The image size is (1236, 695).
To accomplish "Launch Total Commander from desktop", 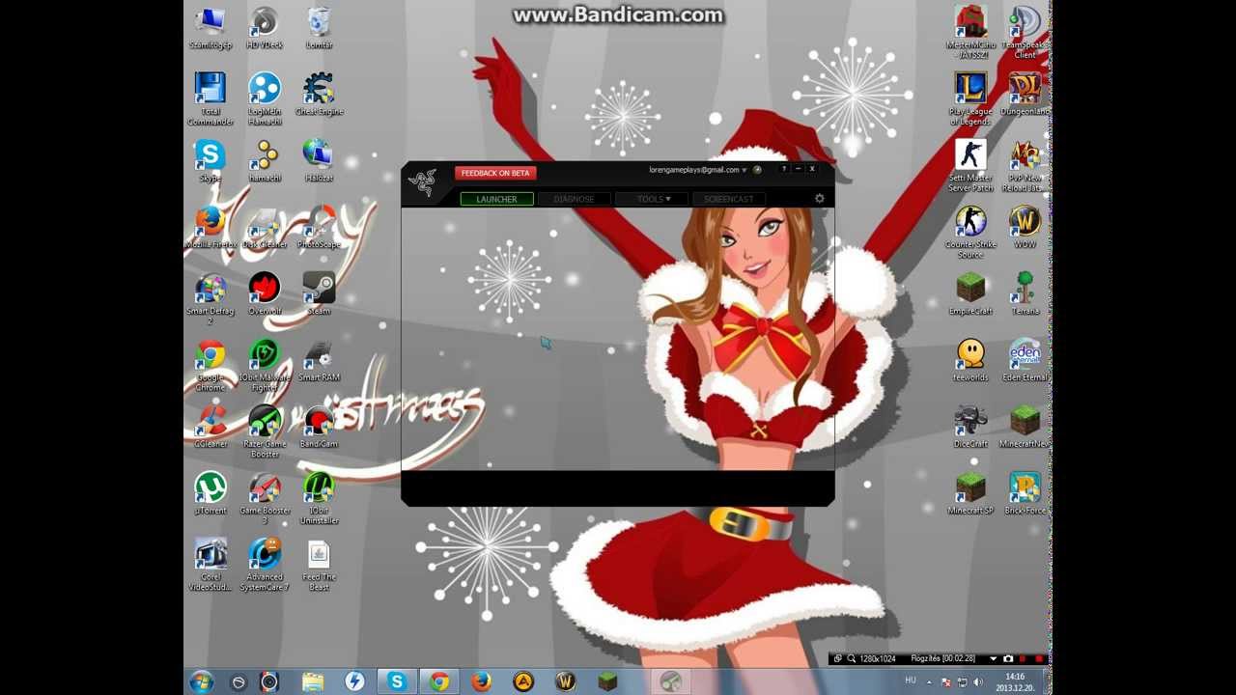I will point(211,99).
